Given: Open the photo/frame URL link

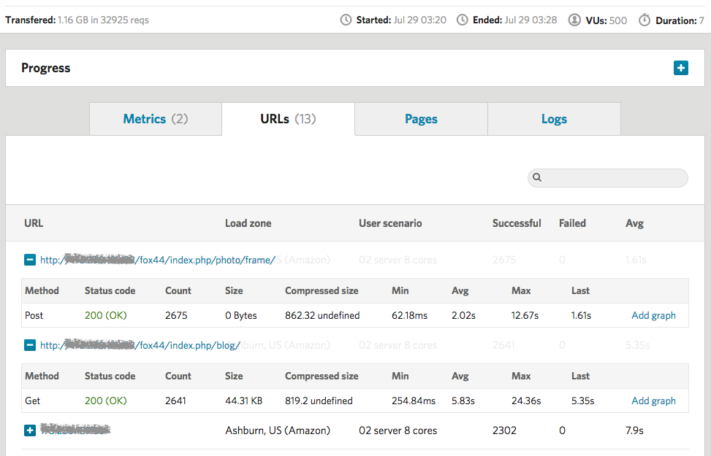Looking at the screenshot, I should 157,260.
